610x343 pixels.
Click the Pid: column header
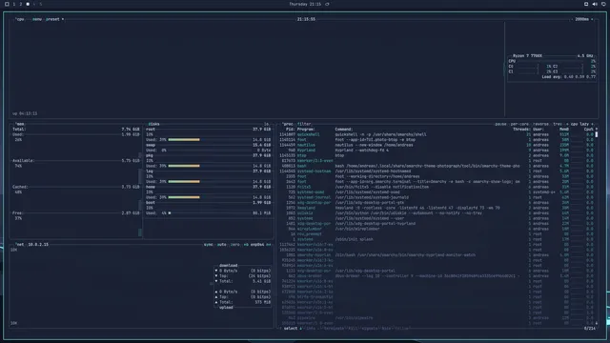click(x=290, y=130)
